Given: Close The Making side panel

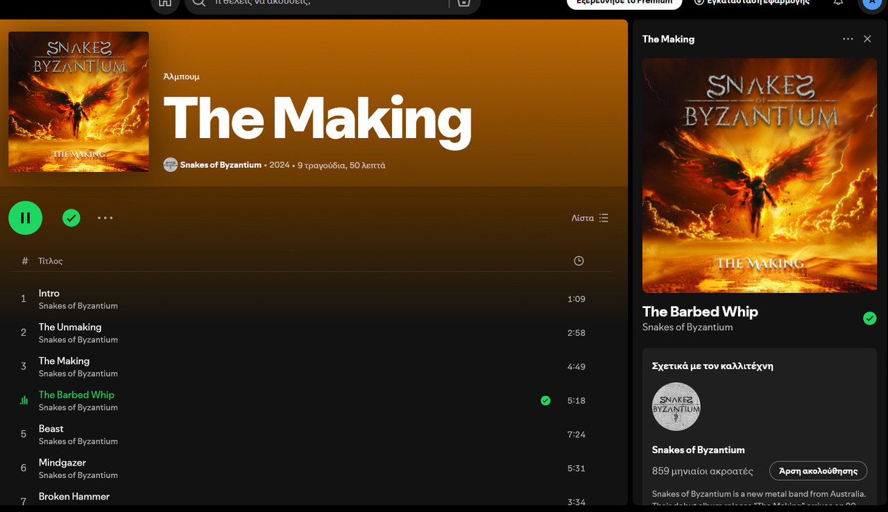Looking at the screenshot, I should click(867, 39).
